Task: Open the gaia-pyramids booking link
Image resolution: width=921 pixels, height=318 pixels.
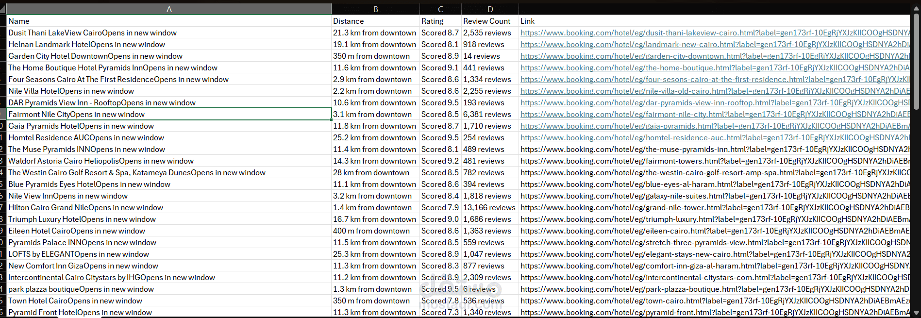Action: tap(715, 126)
